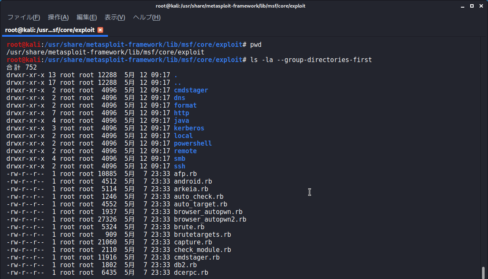Viewport: 488px width, 279px height.
Task: Click the cmdstager.rb file name
Action: [197, 257]
